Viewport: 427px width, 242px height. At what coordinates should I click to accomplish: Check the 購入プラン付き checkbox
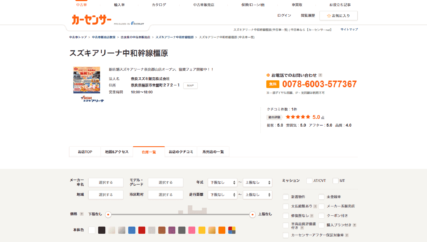tap(321, 225)
